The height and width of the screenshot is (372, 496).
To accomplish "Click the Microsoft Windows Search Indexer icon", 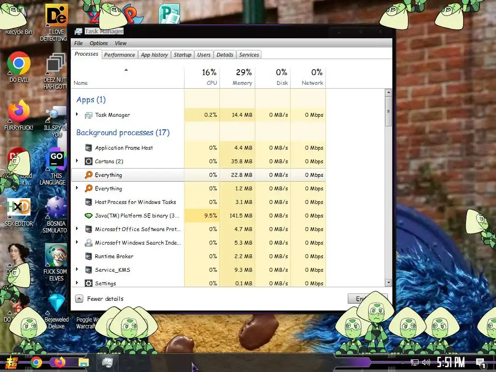I will (89, 243).
